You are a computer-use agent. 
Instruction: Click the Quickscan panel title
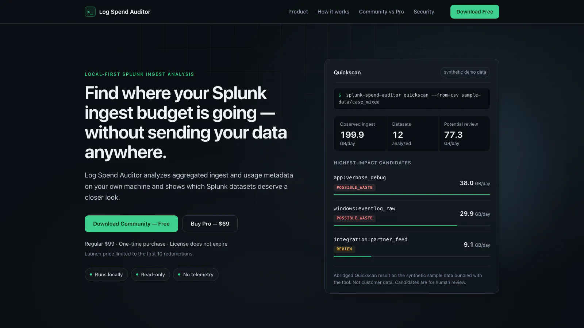tap(347, 73)
